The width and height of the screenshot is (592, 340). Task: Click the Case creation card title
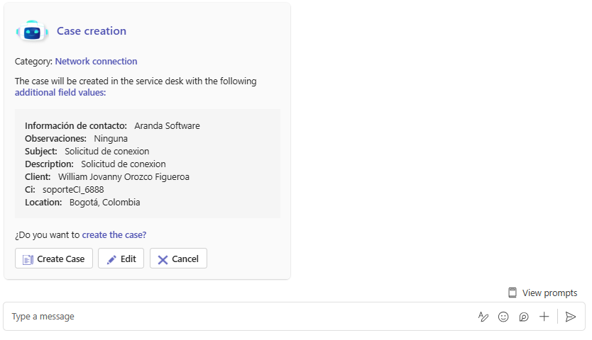[92, 31]
